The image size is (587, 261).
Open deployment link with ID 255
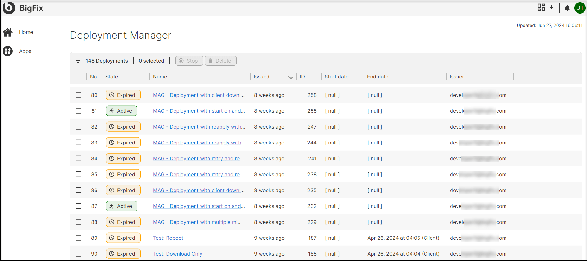tap(199, 111)
